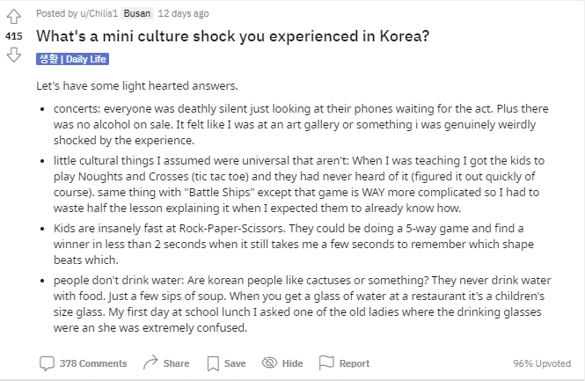
Task: Click the 12 days ago timestamp
Action: 183,13
